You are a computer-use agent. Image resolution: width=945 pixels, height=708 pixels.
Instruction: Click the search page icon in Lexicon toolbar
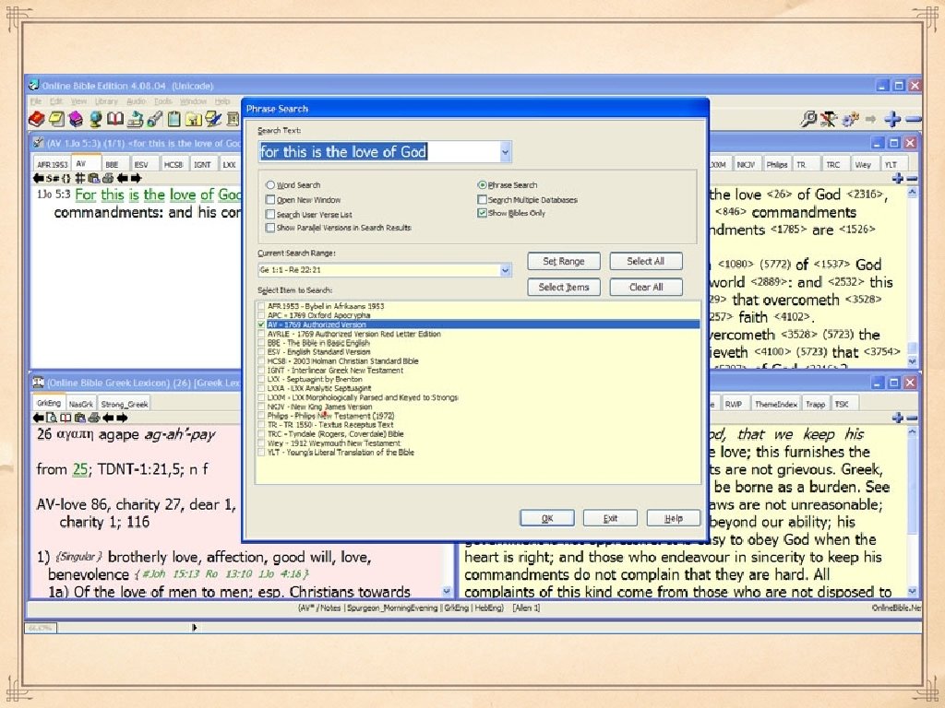pyautogui.click(x=52, y=418)
